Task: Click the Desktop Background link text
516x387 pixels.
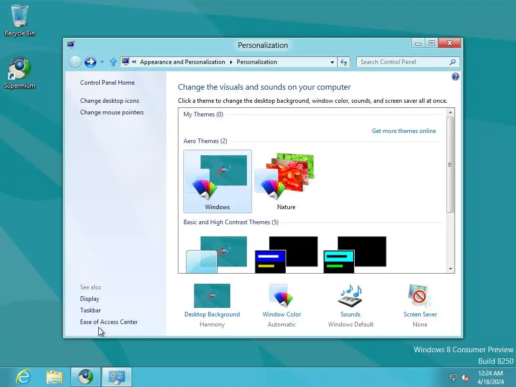Action: (212, 314)
